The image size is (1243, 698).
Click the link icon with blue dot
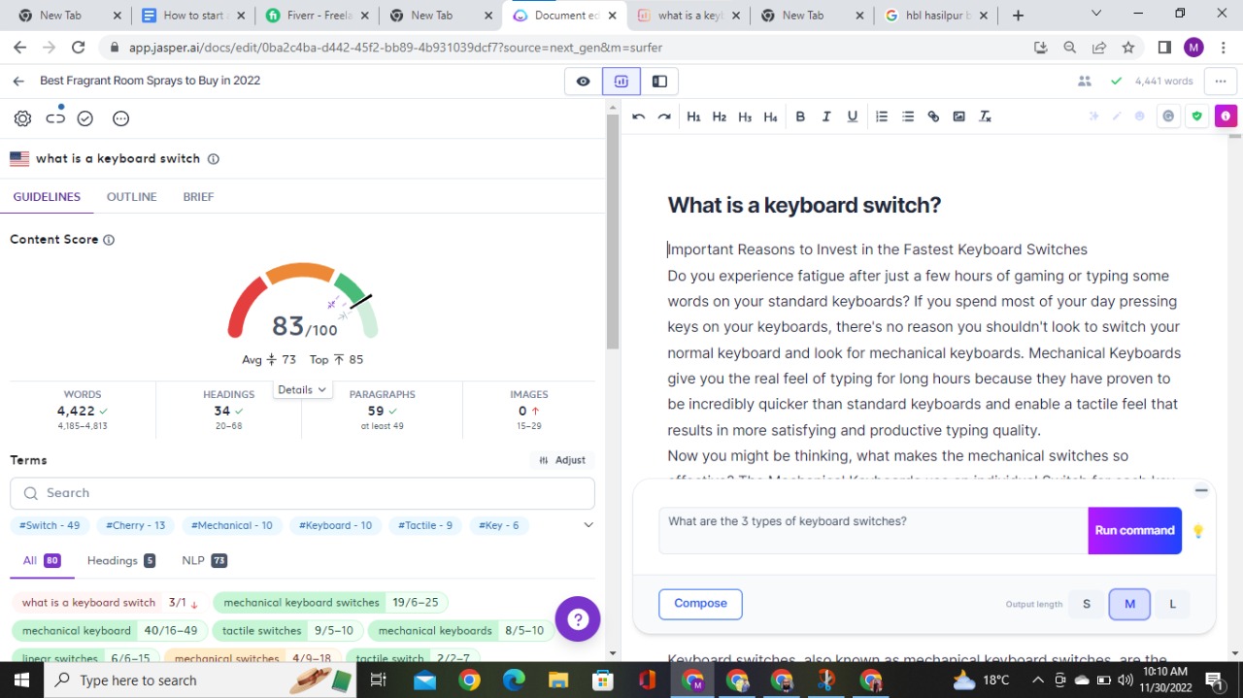[55, 117]
